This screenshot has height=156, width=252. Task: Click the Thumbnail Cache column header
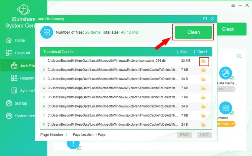pos(58,52)
